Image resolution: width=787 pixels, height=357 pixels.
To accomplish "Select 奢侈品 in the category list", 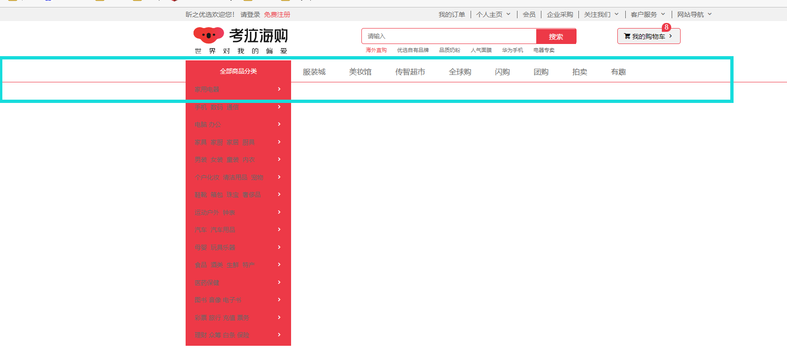I will [x=252, y=195].
